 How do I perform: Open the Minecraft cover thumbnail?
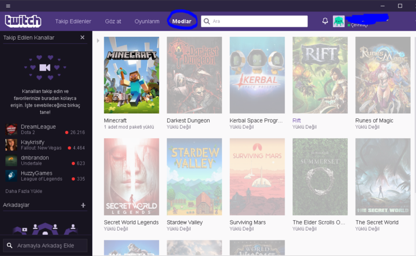click(x=131, y=75)
